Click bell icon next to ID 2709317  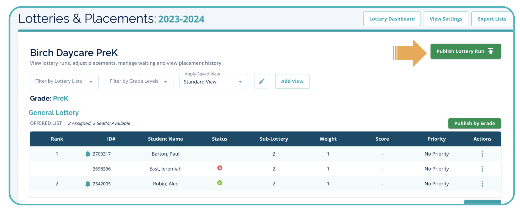[88, 154]
